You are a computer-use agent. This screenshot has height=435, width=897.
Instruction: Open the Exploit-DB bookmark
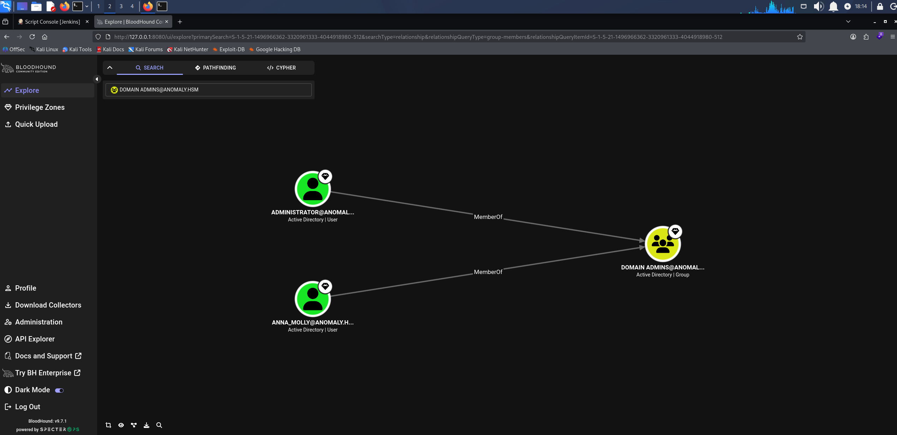click(228, 49)
